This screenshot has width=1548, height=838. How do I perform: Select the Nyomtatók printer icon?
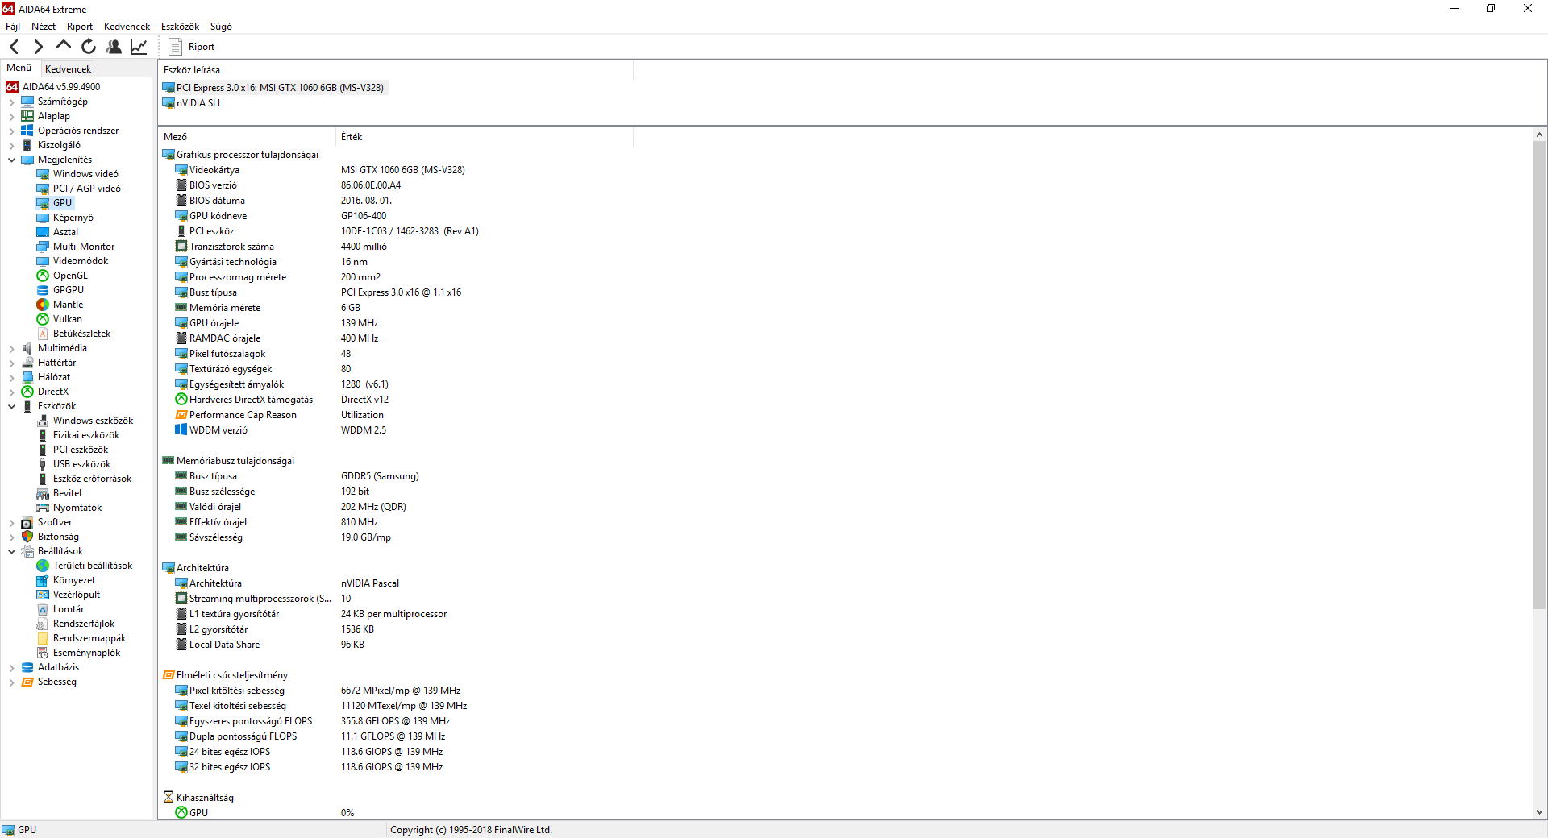(43, 508)
